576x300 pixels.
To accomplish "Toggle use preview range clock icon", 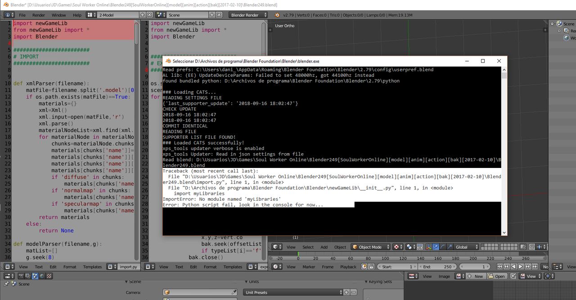I will point(364,266).
